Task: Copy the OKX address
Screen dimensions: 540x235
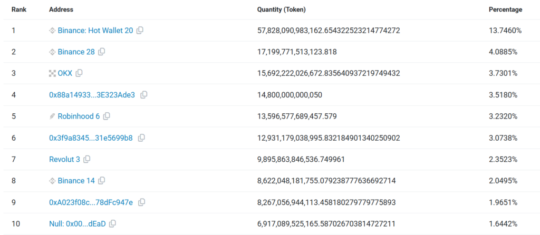Action: pos(79,73)
